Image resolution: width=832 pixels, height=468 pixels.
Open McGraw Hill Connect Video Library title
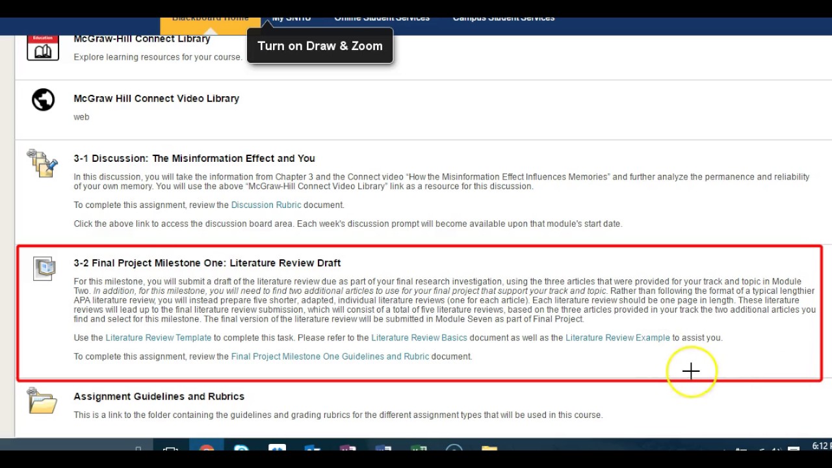pyautogui.click(x=156, y=98)
